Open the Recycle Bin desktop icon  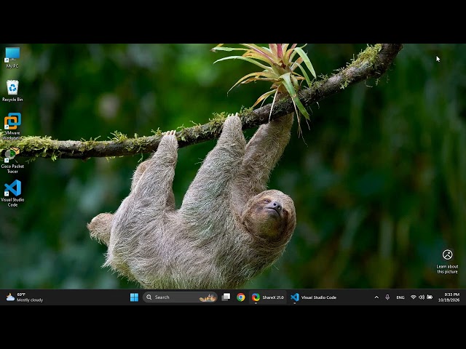tap(12, 91)
